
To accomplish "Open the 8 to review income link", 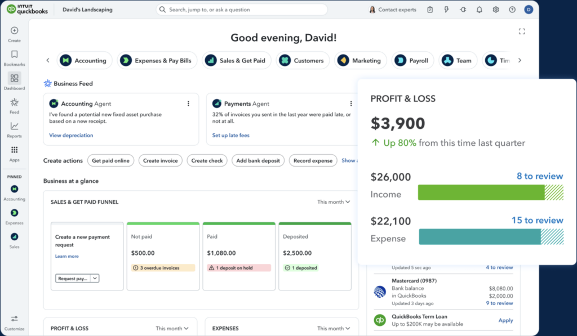I will [540, 176].
